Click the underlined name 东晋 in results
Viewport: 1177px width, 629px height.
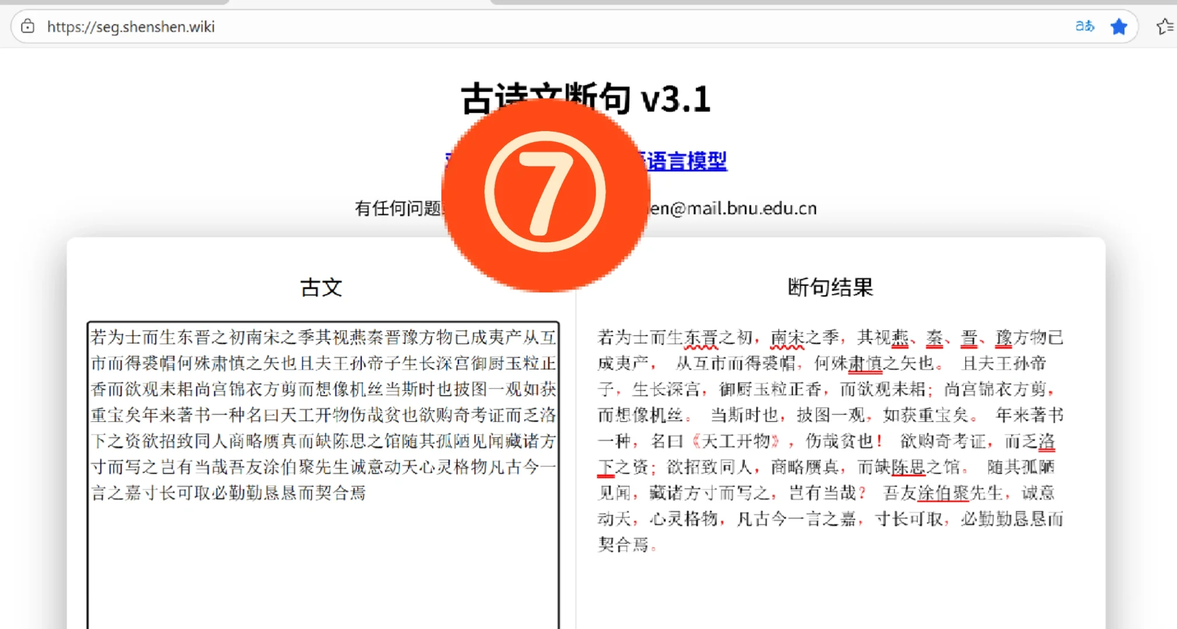click(x=701, y=337)
